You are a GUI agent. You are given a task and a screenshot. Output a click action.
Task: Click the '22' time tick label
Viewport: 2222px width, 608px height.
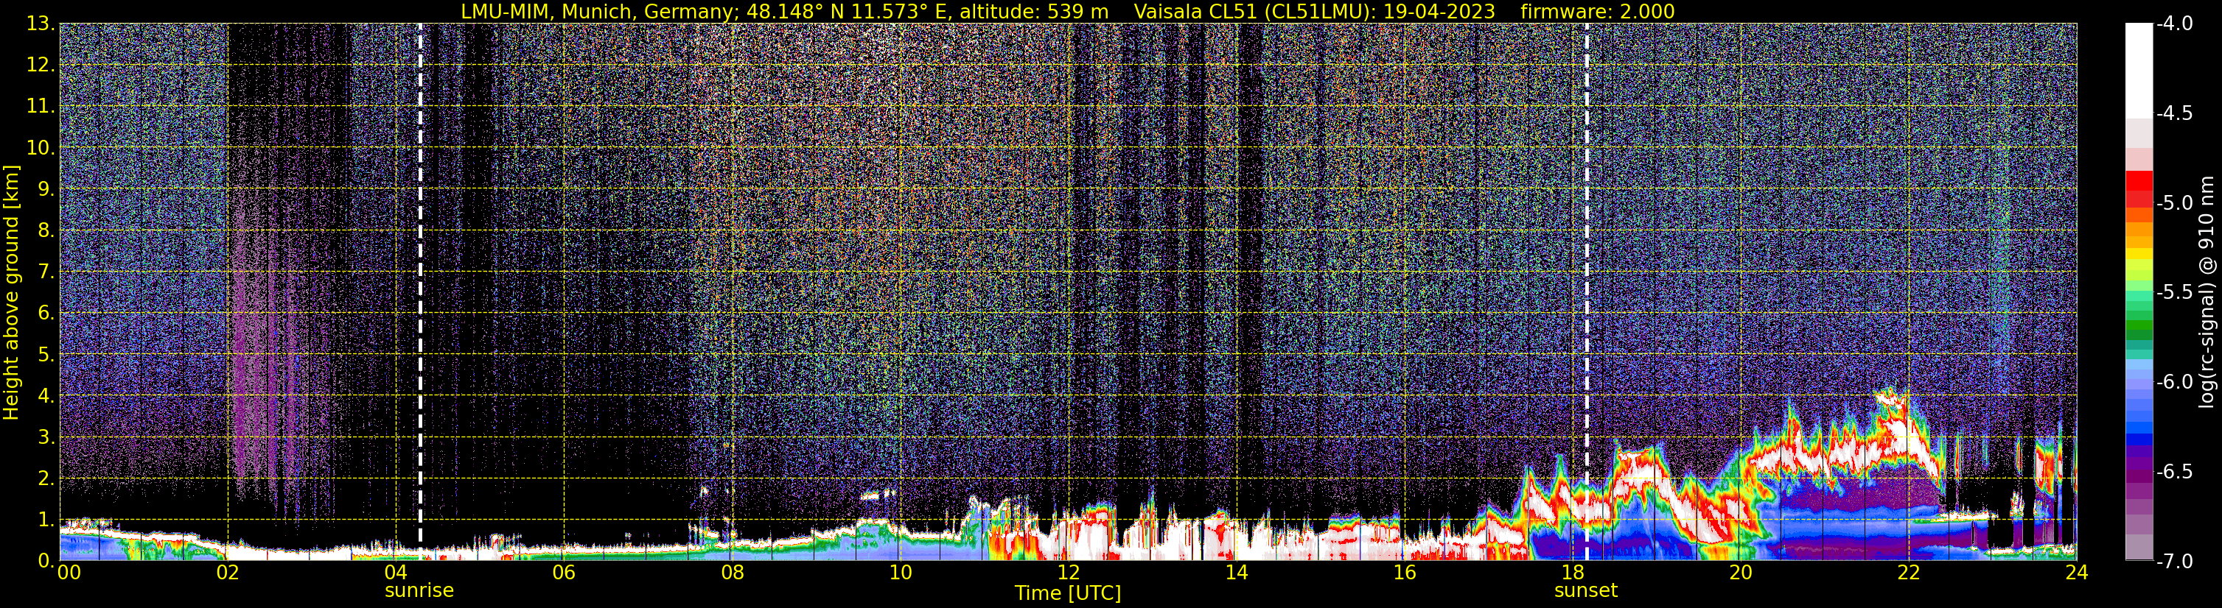1909,572
